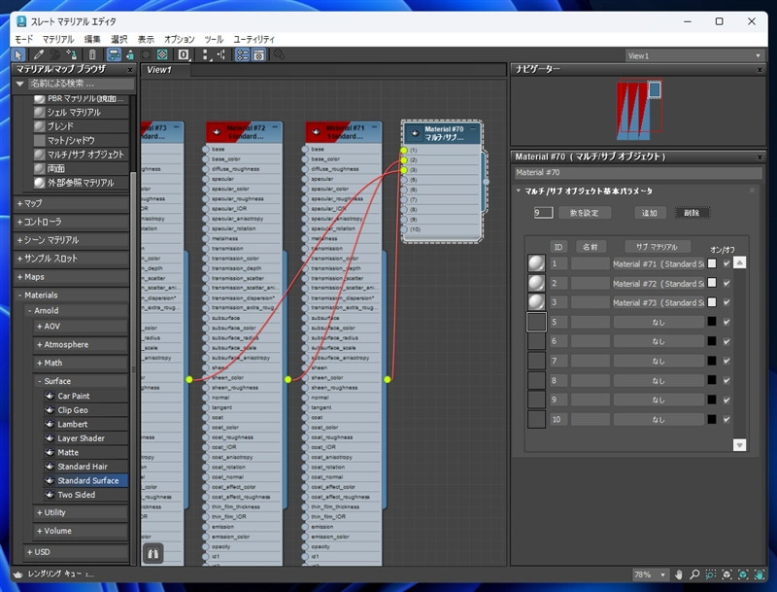Expand the マップ group in browser
The height and width of the screenshot is (592, 777).
pyautogui.click(x=71, y=203)
